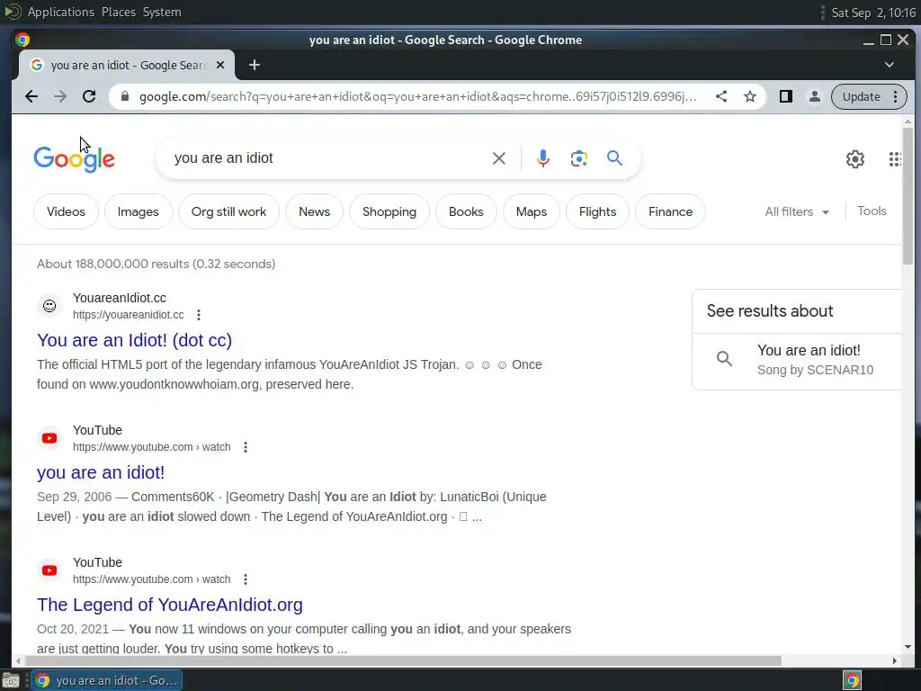Select the 'Org still work' chip
The width and height of the screenshot is (921, 691).
pos(228,211)
